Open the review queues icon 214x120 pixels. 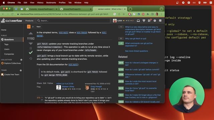[x=149, y=21]
